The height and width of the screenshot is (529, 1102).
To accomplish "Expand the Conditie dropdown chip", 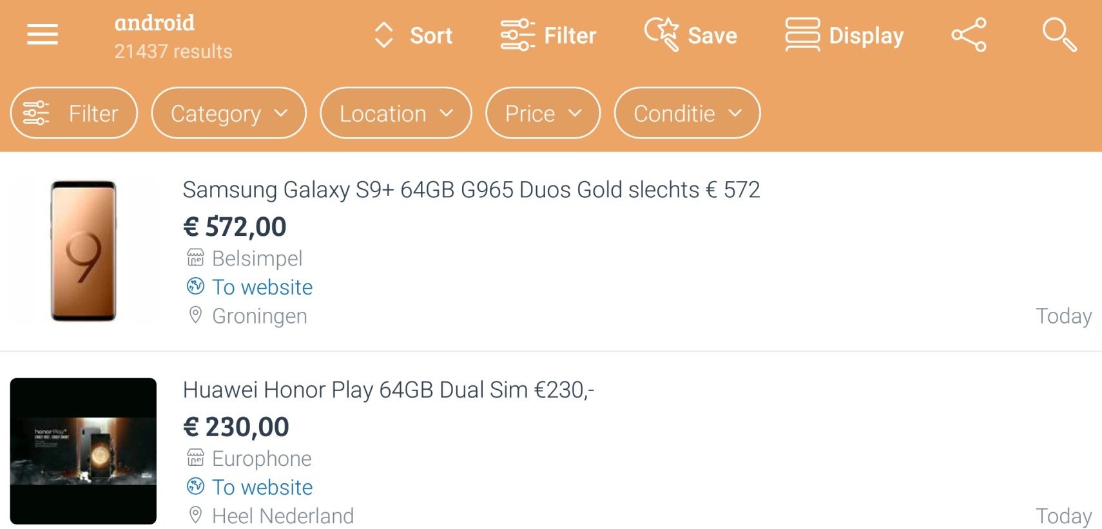I will (x=687, y=113).
